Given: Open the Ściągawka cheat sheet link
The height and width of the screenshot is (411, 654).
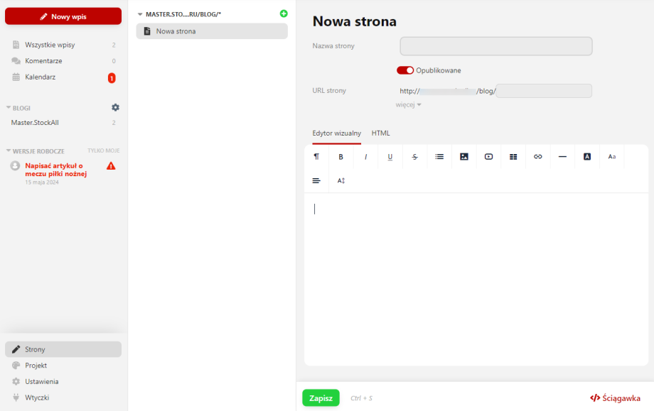Looking at the screenshot, I should [615, 398].
